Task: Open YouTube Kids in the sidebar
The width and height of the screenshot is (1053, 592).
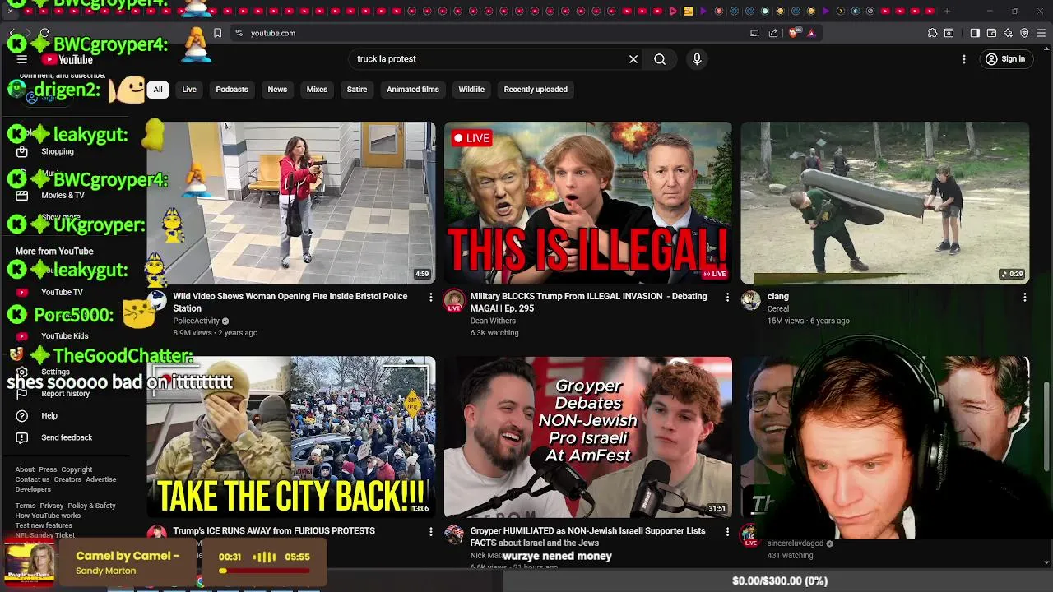Action: pos(64,335)
